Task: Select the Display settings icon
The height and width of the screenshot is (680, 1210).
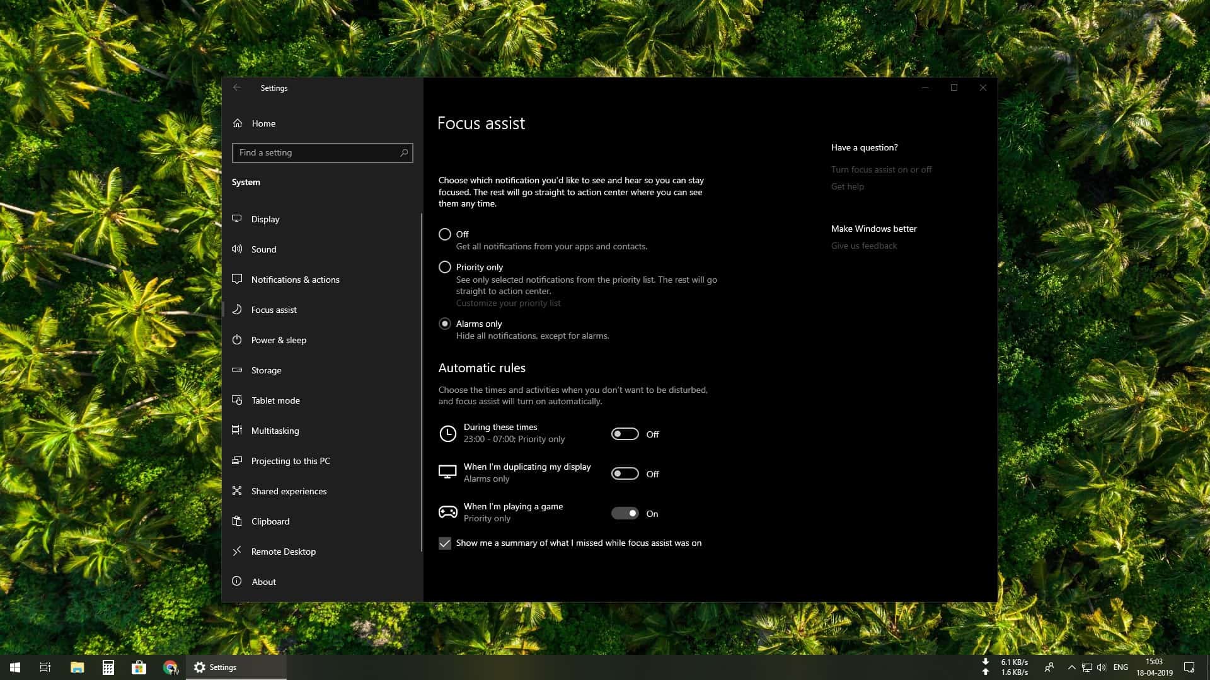Action: (x=237, y=218)
